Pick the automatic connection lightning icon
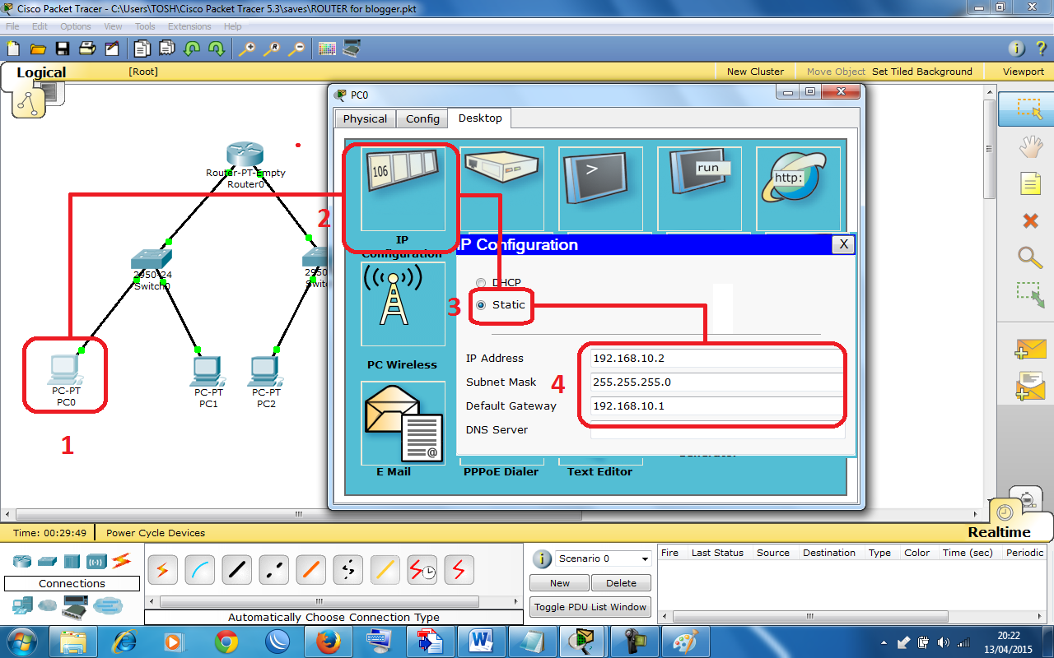 [x=162, y=568]
